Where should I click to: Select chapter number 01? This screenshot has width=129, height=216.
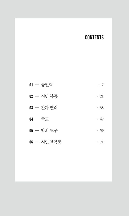tap(31, 85)
